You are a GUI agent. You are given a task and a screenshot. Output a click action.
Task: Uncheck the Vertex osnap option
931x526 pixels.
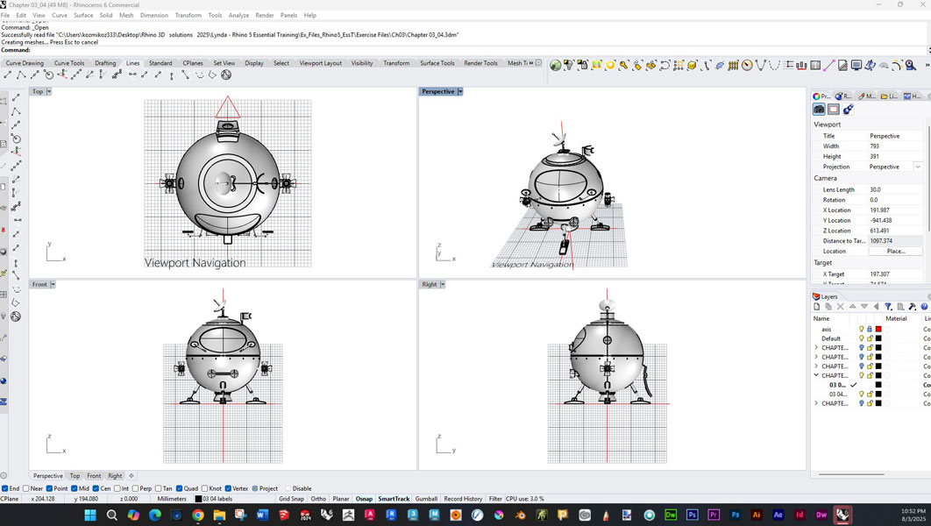coord(229,488)
